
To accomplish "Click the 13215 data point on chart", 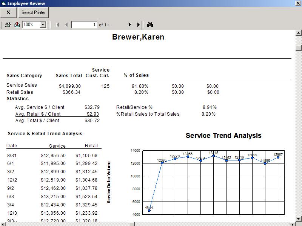I will 214,156.
